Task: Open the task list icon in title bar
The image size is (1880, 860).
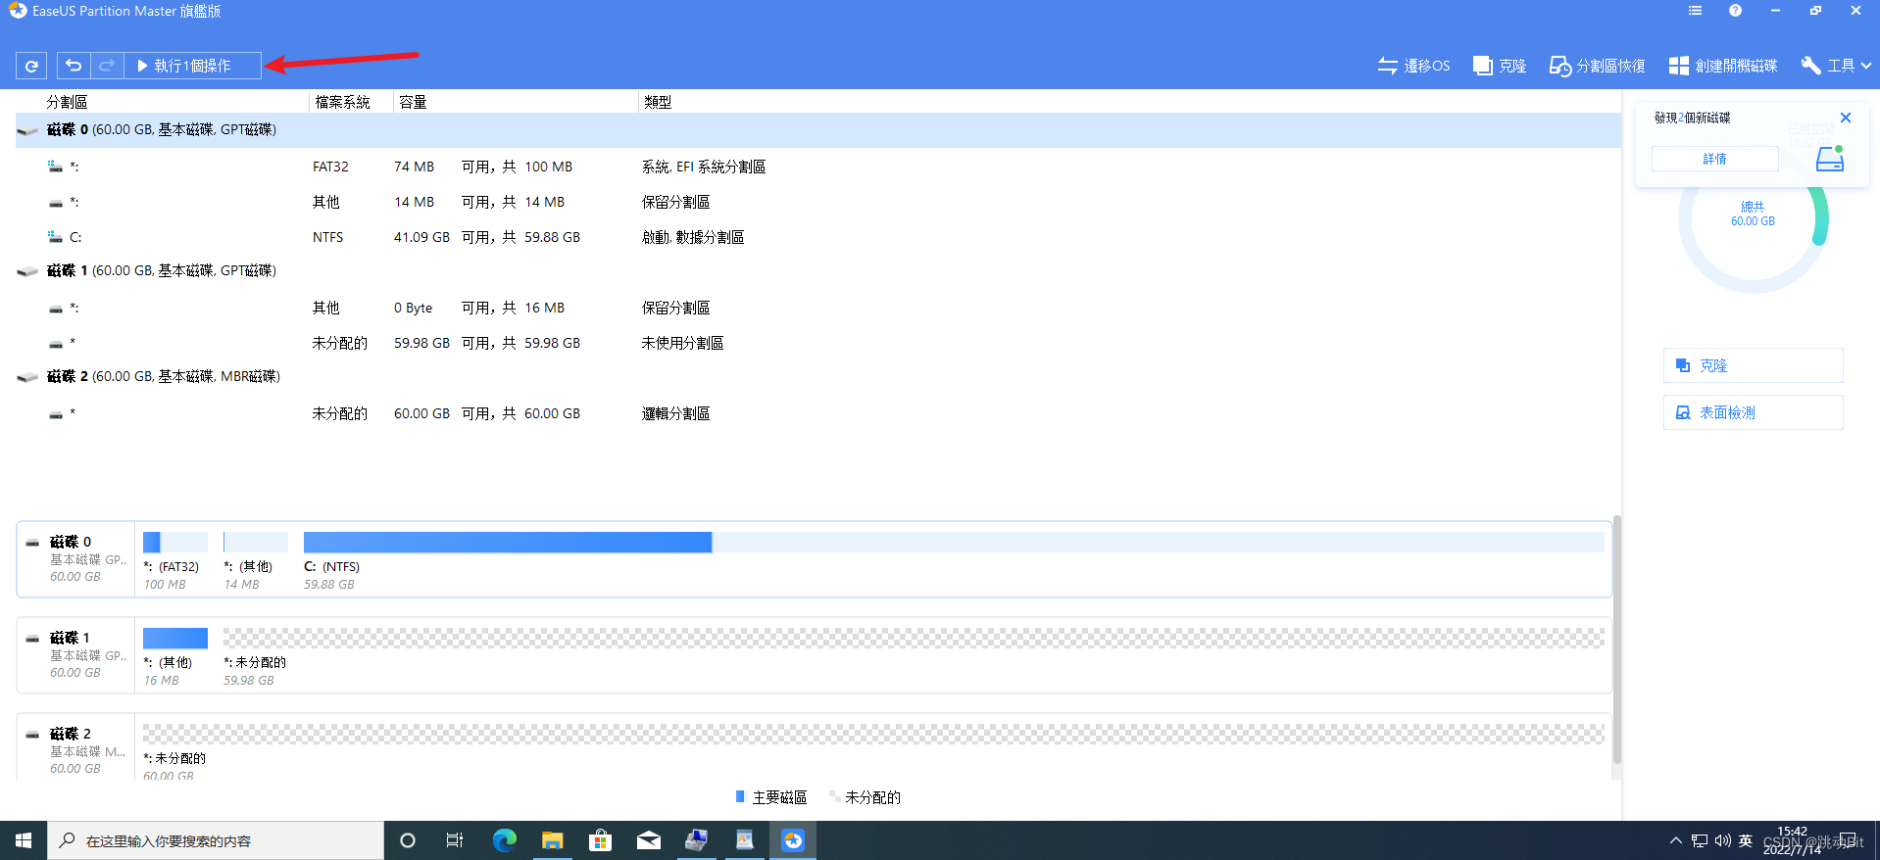Action: [x=1695, y=11]
